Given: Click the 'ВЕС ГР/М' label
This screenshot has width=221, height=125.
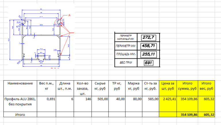Looking at the screenshot, I should click(x=126, y=63).
